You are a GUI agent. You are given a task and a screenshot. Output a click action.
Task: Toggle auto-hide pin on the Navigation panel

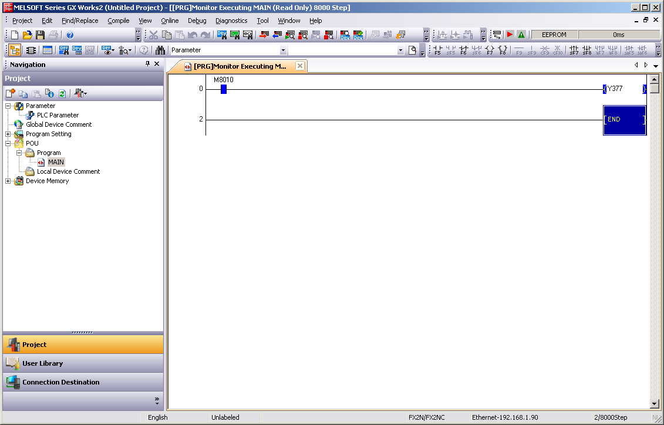click(147, 64)
